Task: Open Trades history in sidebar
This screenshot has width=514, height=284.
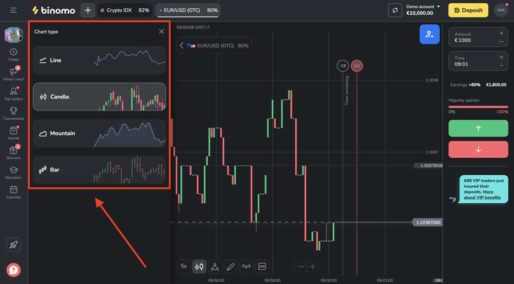Action: (x=13, y=54)
